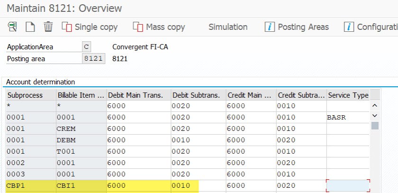Click the Service Type field in CBP1 row
Viewport: 398px width, 193px height.
point(348,185)
